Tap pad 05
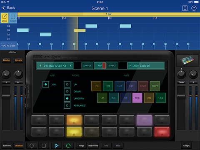This screenshot has width=200, height=150. click(x=109, y=120)
